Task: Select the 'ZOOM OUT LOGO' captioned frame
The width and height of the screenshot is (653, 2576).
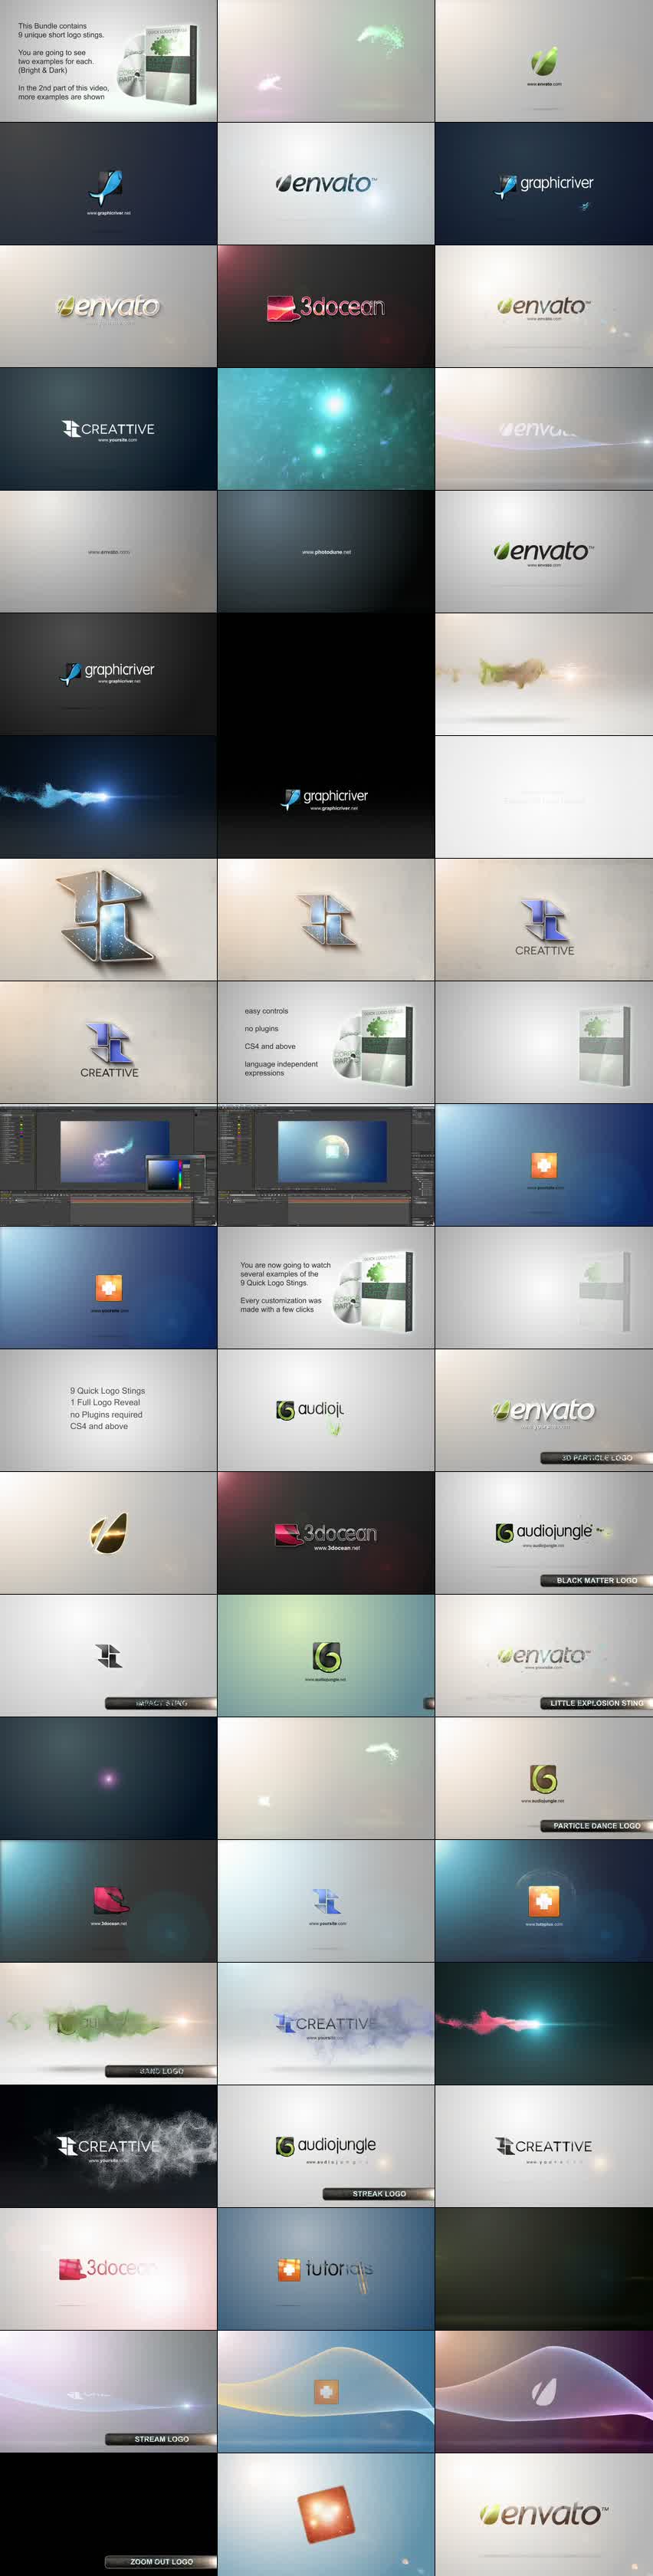Action: [108, 2514]
